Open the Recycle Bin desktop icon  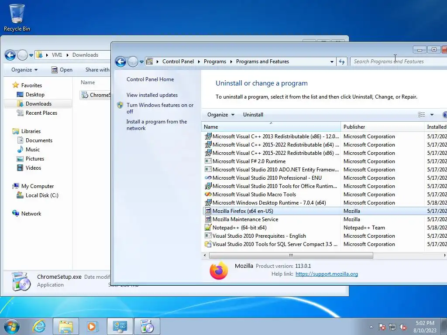(17, 17)
